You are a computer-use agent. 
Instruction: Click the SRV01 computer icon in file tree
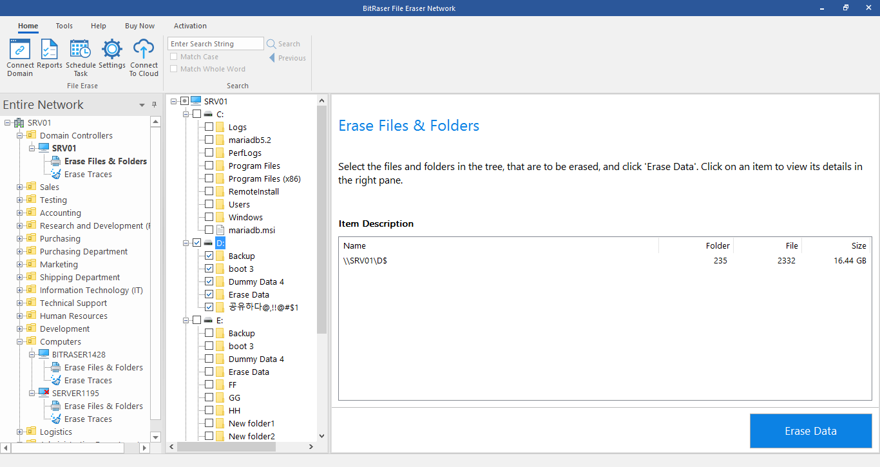[x=196, y=100]
